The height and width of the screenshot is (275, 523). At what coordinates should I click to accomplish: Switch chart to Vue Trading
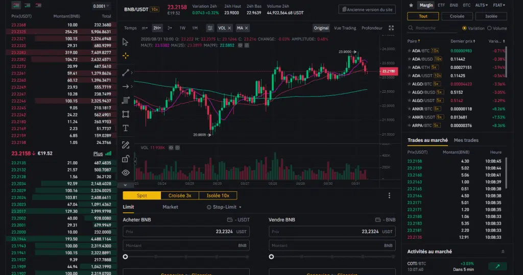coord(345,29)
